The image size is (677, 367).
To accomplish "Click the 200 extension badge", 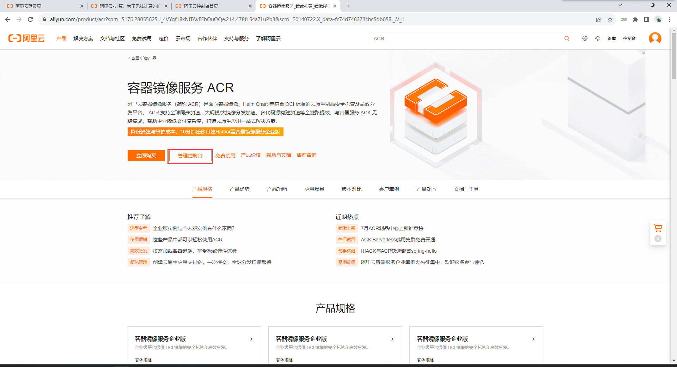I will [x=624, y=19].
